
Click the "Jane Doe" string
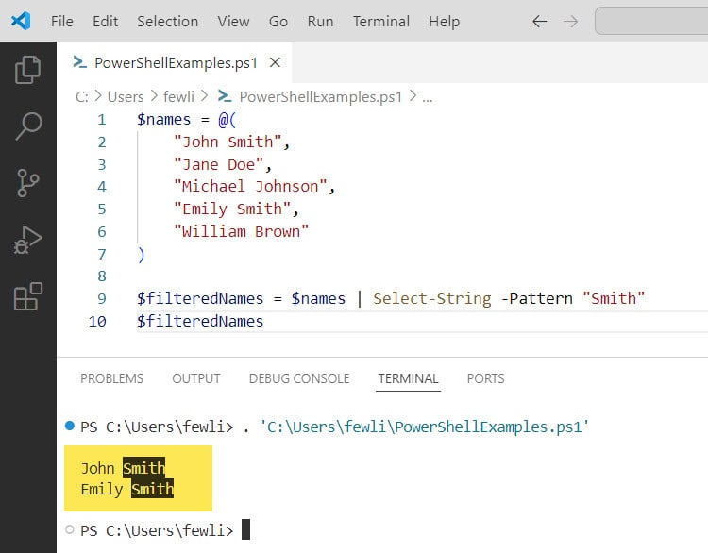click(219, 164)
